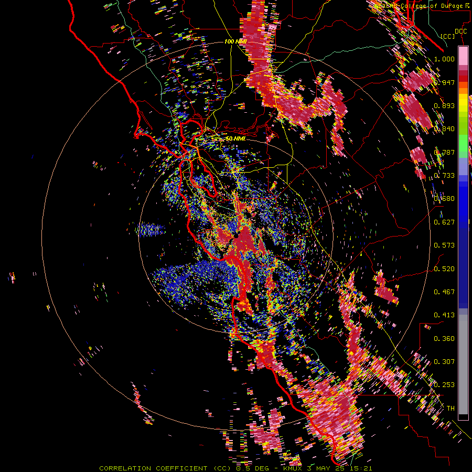Viewport: 472px width, 472px height.
Task: Pick the 0.680 scale value
Action: pyautogui.click(x=444, y=199)
